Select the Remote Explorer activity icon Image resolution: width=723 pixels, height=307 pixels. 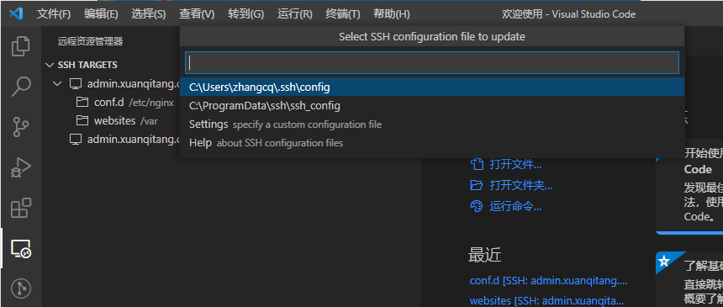(x=20, y=249)
